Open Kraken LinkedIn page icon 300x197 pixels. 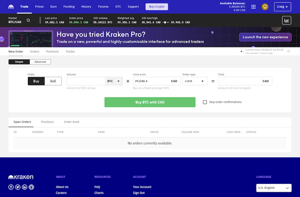[x=24, y=187]
